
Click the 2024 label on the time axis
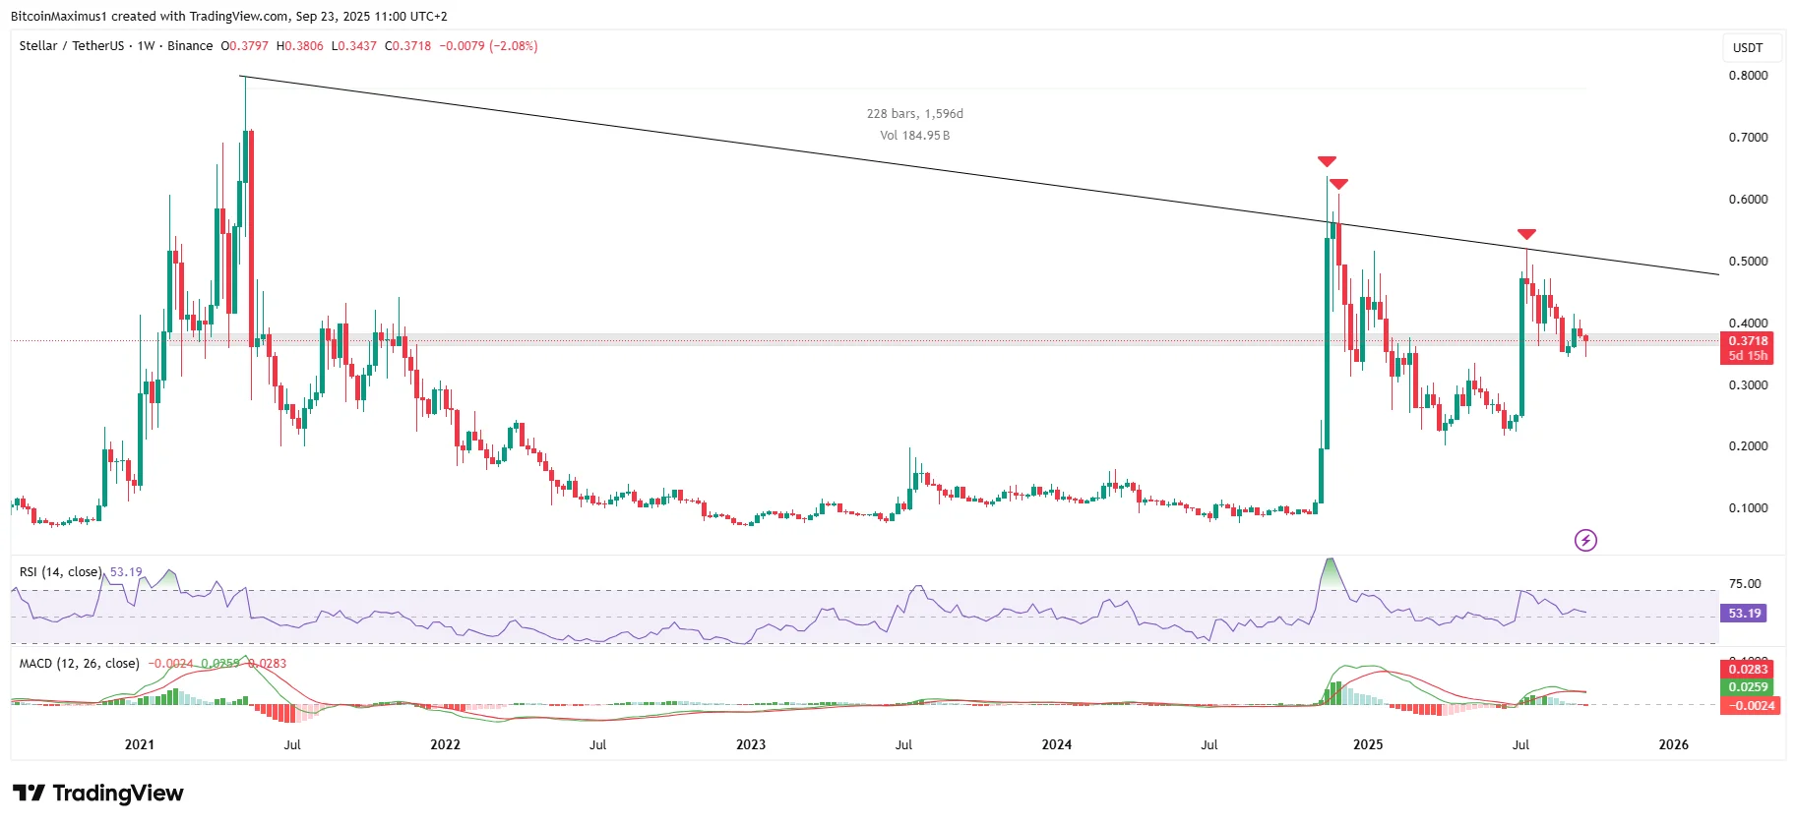point(1057,744)
